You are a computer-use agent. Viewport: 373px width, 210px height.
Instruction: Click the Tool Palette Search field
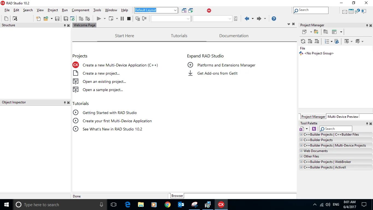click(x=336, y=129)
